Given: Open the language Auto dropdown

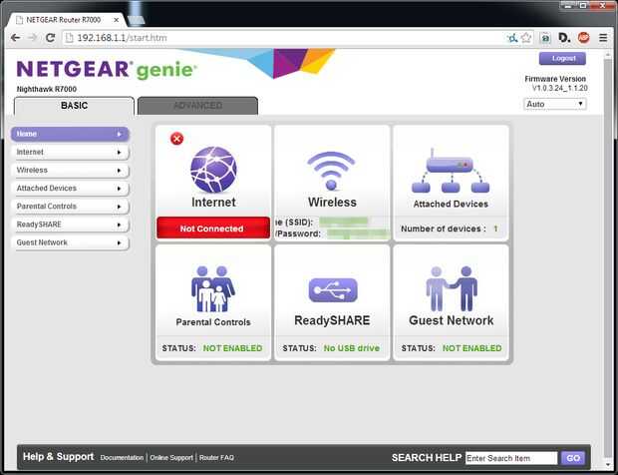Looking at the screenshot, I should click(555, 104).
